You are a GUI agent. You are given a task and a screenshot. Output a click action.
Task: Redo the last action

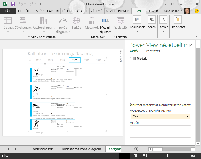(31, 4)
